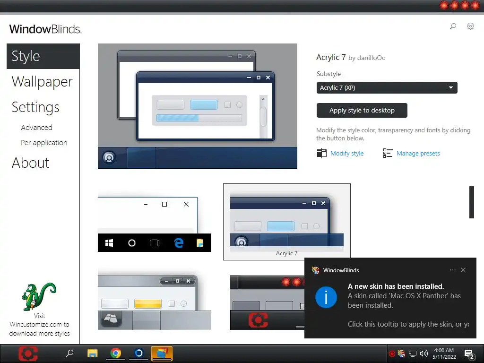484x363 pixels.
Task: Click the Acrylic 7 by danilloOc title
Action: coord(350,57)
